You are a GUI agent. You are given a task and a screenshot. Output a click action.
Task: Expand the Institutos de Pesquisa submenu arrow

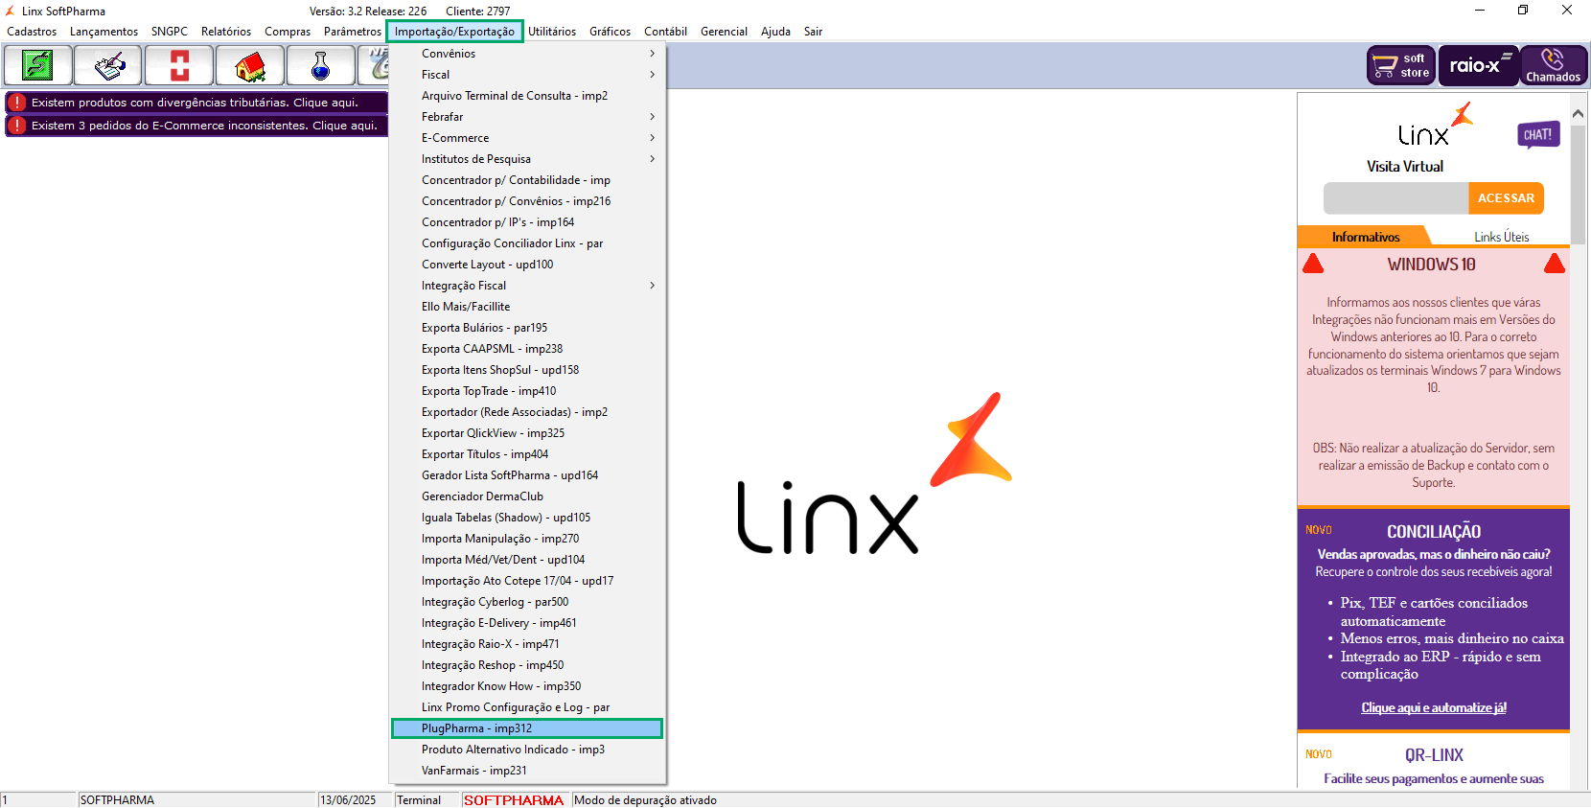point(652,159)
